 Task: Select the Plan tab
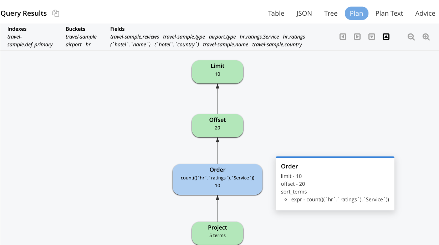(356, 14)
